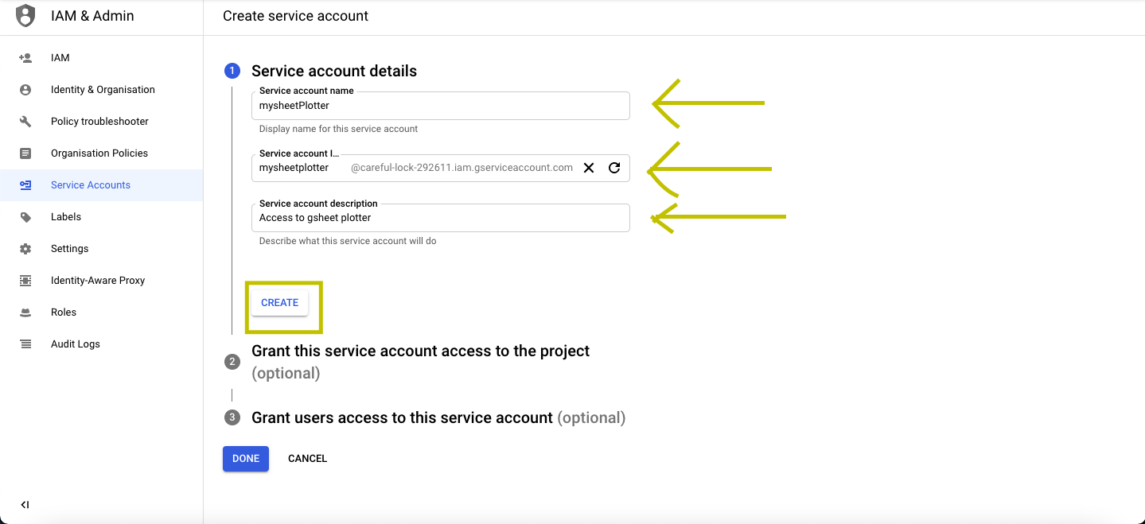Regenerate the service account ID
The height and width of the screenshot is (524, 1145).
(614, 168)
